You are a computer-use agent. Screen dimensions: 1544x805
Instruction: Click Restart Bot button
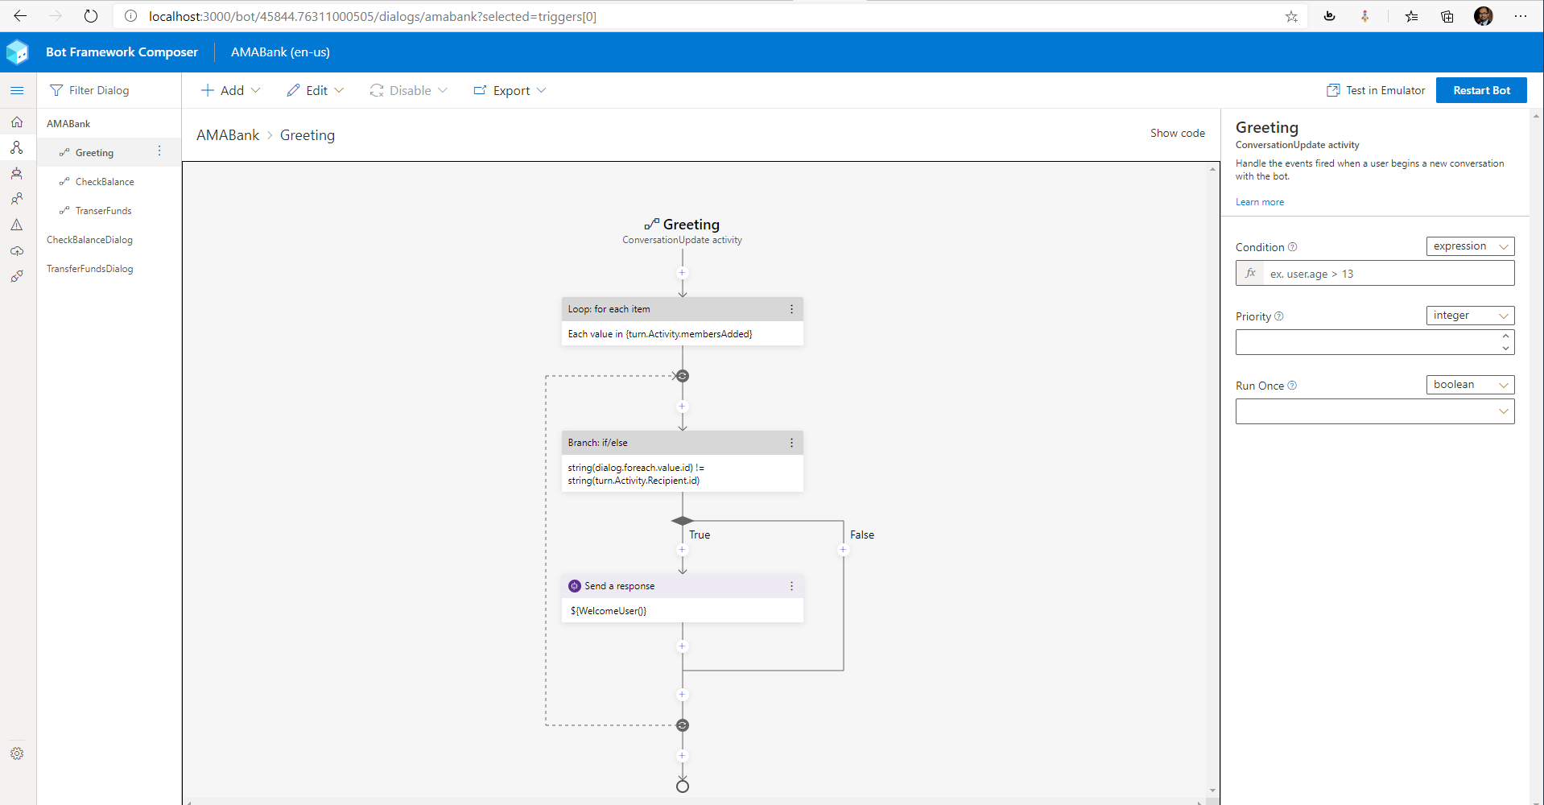1481,90
